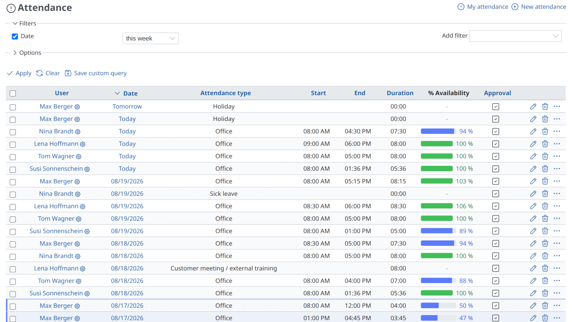This screenshot has width=572, height=322.
Task: Edit Max Berger's 08/19/2026 attendance
Action: tap(533, 181)
